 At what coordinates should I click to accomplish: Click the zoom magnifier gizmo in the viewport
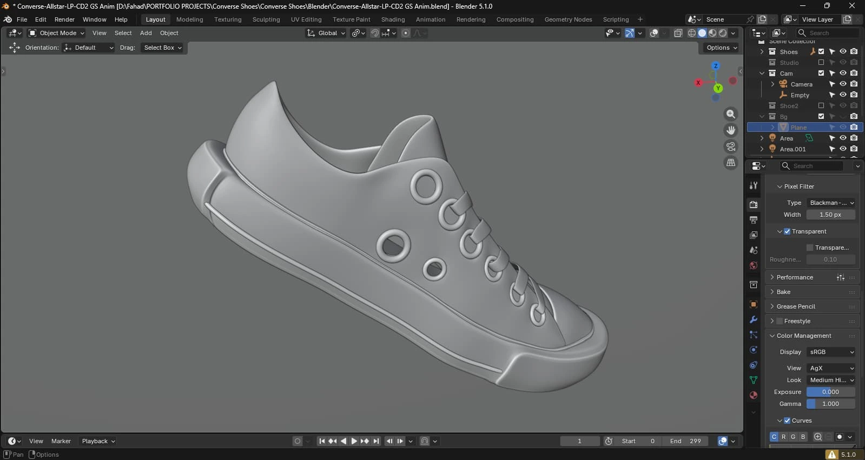click(x=731, y=114)
